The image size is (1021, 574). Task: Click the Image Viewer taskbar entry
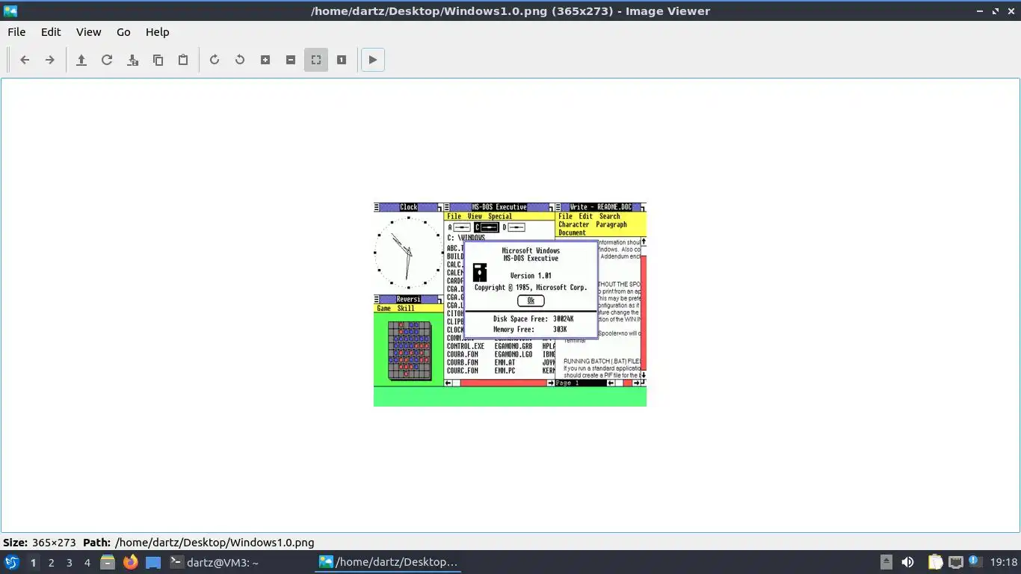click(x=388, y=562)
